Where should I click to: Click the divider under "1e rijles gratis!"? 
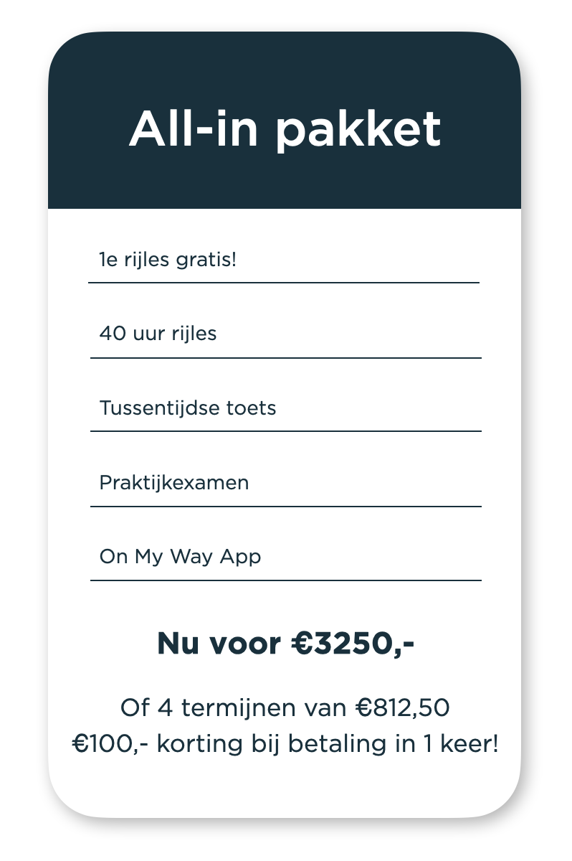[x=284, y=283]
